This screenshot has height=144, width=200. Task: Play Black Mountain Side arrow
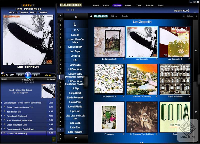pos(5,124)
